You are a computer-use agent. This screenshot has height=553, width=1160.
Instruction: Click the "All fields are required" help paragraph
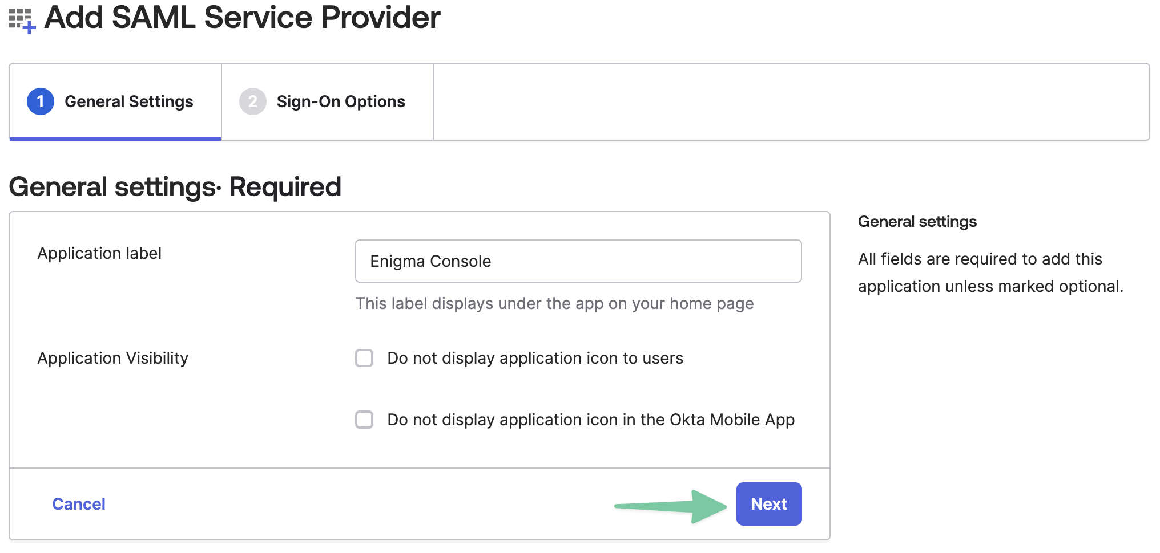click(990, 273)
